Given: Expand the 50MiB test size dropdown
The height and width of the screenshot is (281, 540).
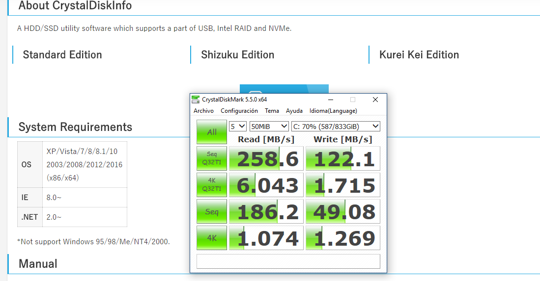Looking at the screenshot, I should (269, 126).
